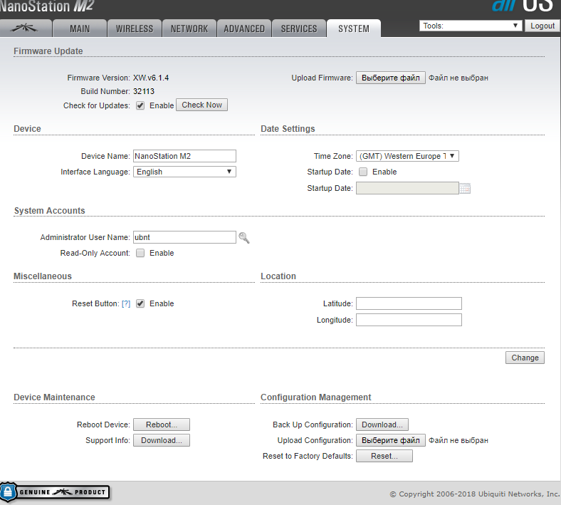Expand the Time Zone dropdown
This screenshot has height=505, width=561.
[407, 156]
